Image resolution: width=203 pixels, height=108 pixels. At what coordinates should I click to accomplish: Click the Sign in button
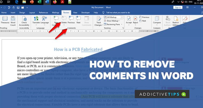pyautogui.click(x=178, y=7)
